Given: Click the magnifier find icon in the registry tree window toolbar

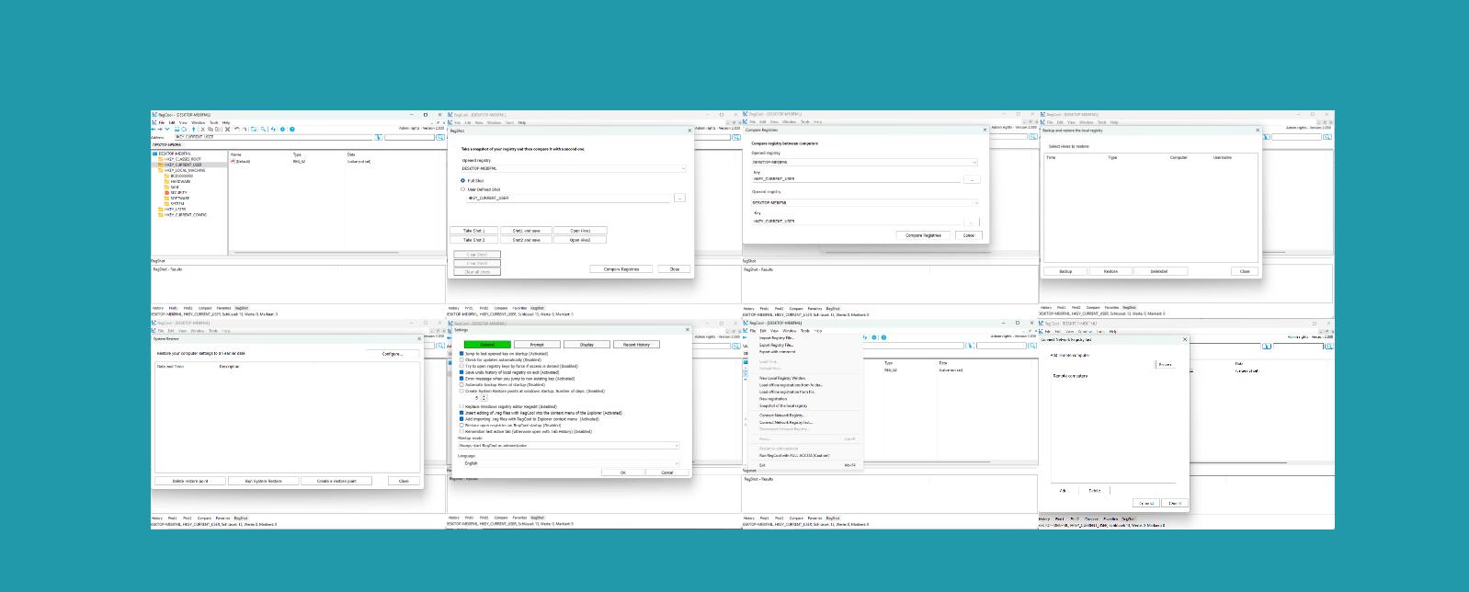Looking at the screenshot, I should pos(263,129).
